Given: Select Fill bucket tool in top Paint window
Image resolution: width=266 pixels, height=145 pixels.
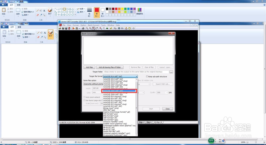Looking at the screenshot, I should [x=41, y=11].
